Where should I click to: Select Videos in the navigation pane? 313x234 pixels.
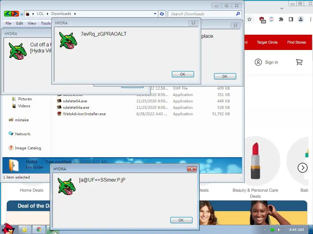pyautogui.click(x=24, y=106)
